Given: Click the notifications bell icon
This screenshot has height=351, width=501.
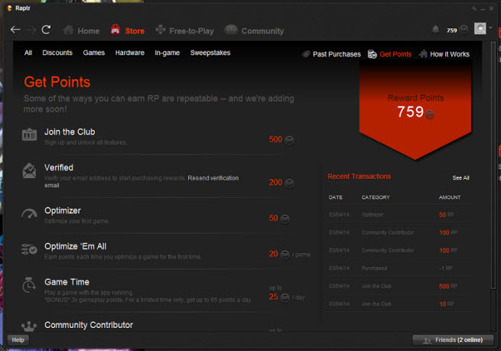Looking at the screenshot, I should click(x=435, y=30).
